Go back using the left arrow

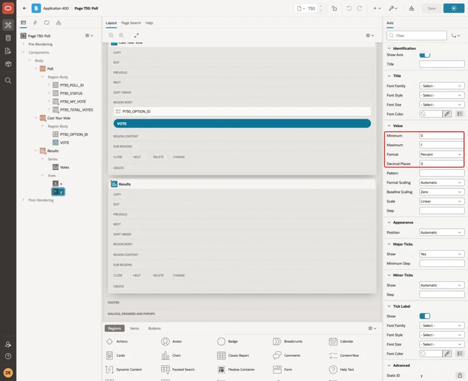(25, 8)
